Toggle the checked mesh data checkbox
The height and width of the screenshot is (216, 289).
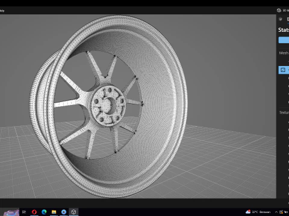(283, 70)
